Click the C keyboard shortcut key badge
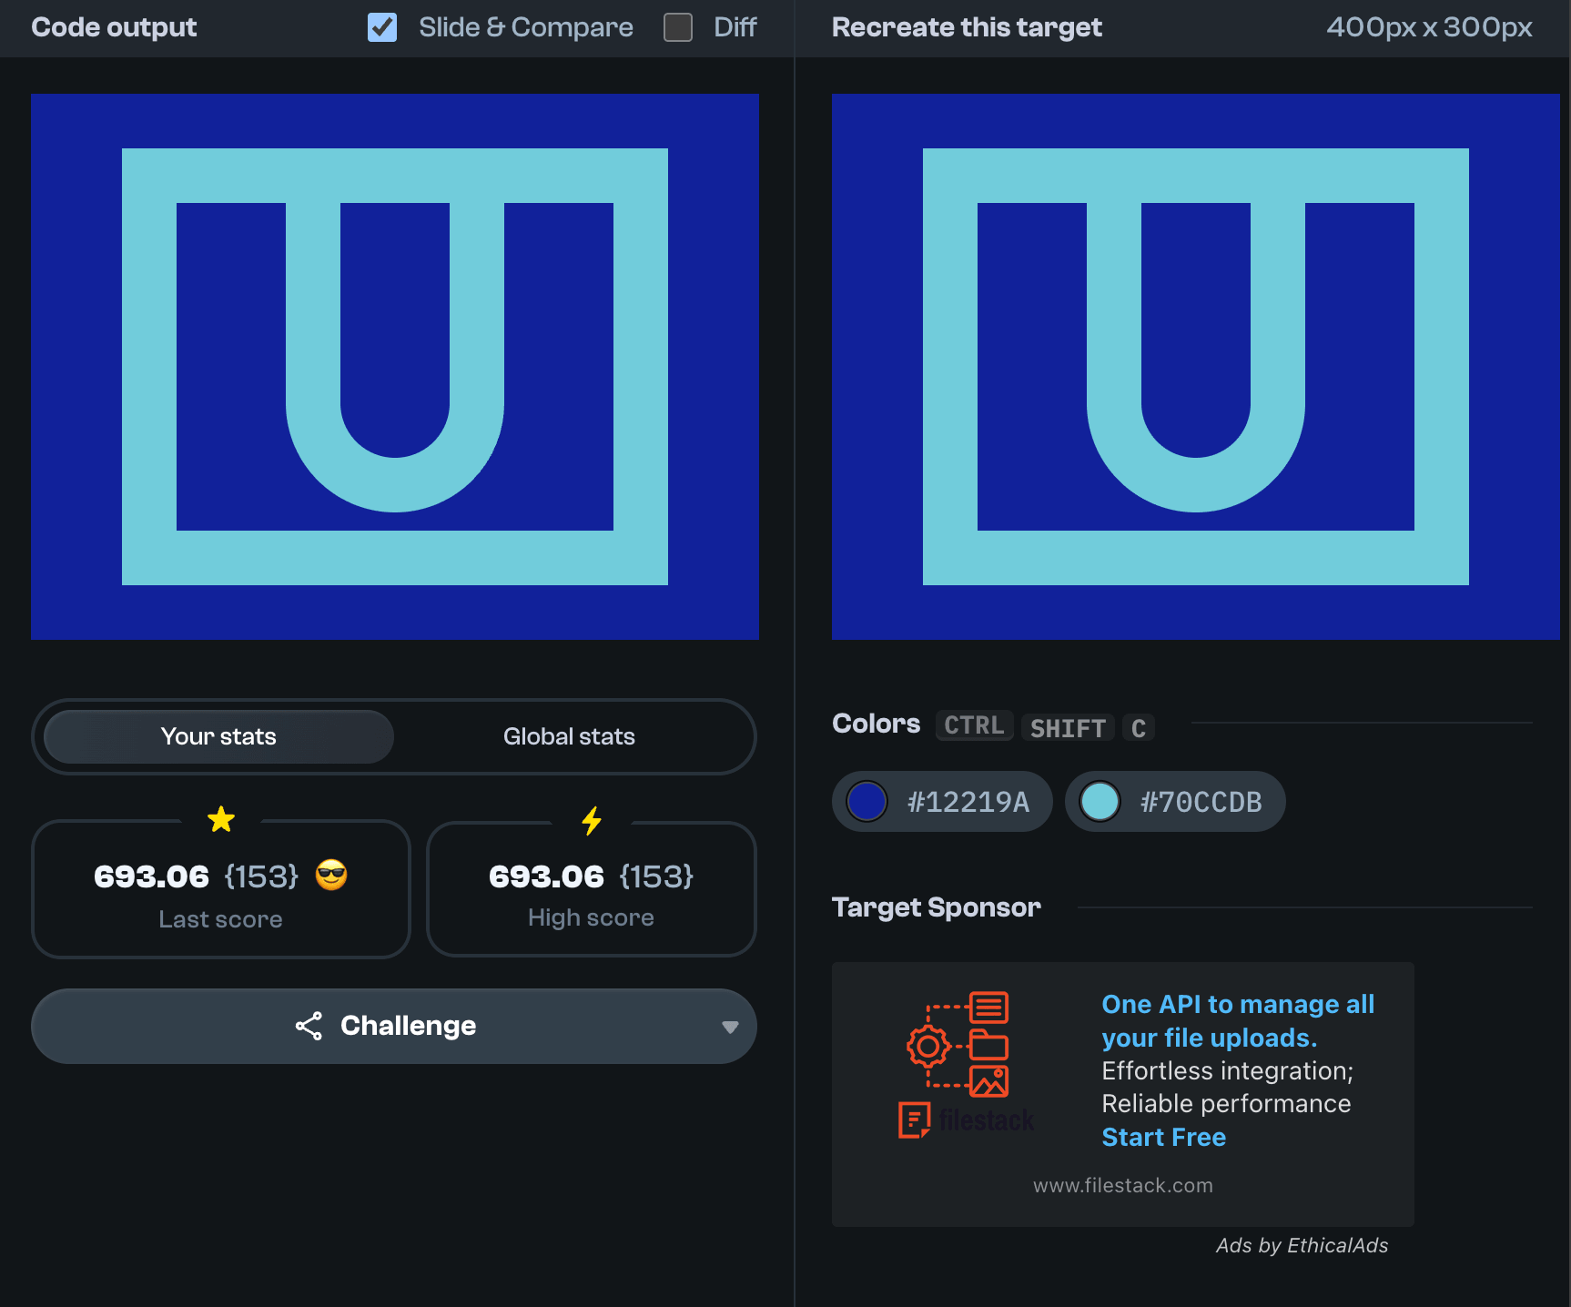This screenshot has height=1307, width=1571. click(x=1138, y=728)
